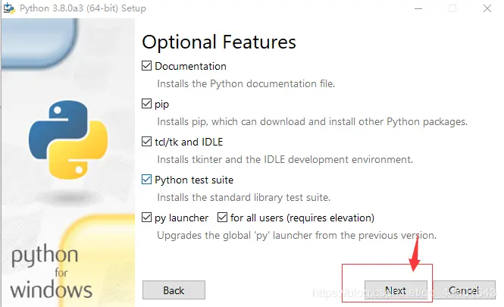
Task: Cancel the Python installation
Action: coord(462,290)
